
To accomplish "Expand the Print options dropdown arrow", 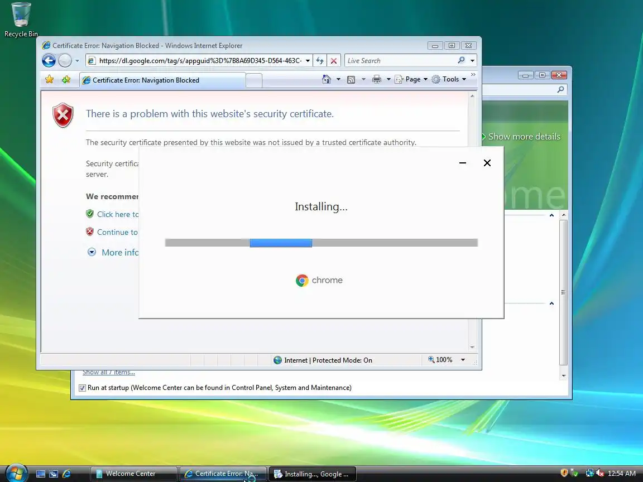I will 388,80.
